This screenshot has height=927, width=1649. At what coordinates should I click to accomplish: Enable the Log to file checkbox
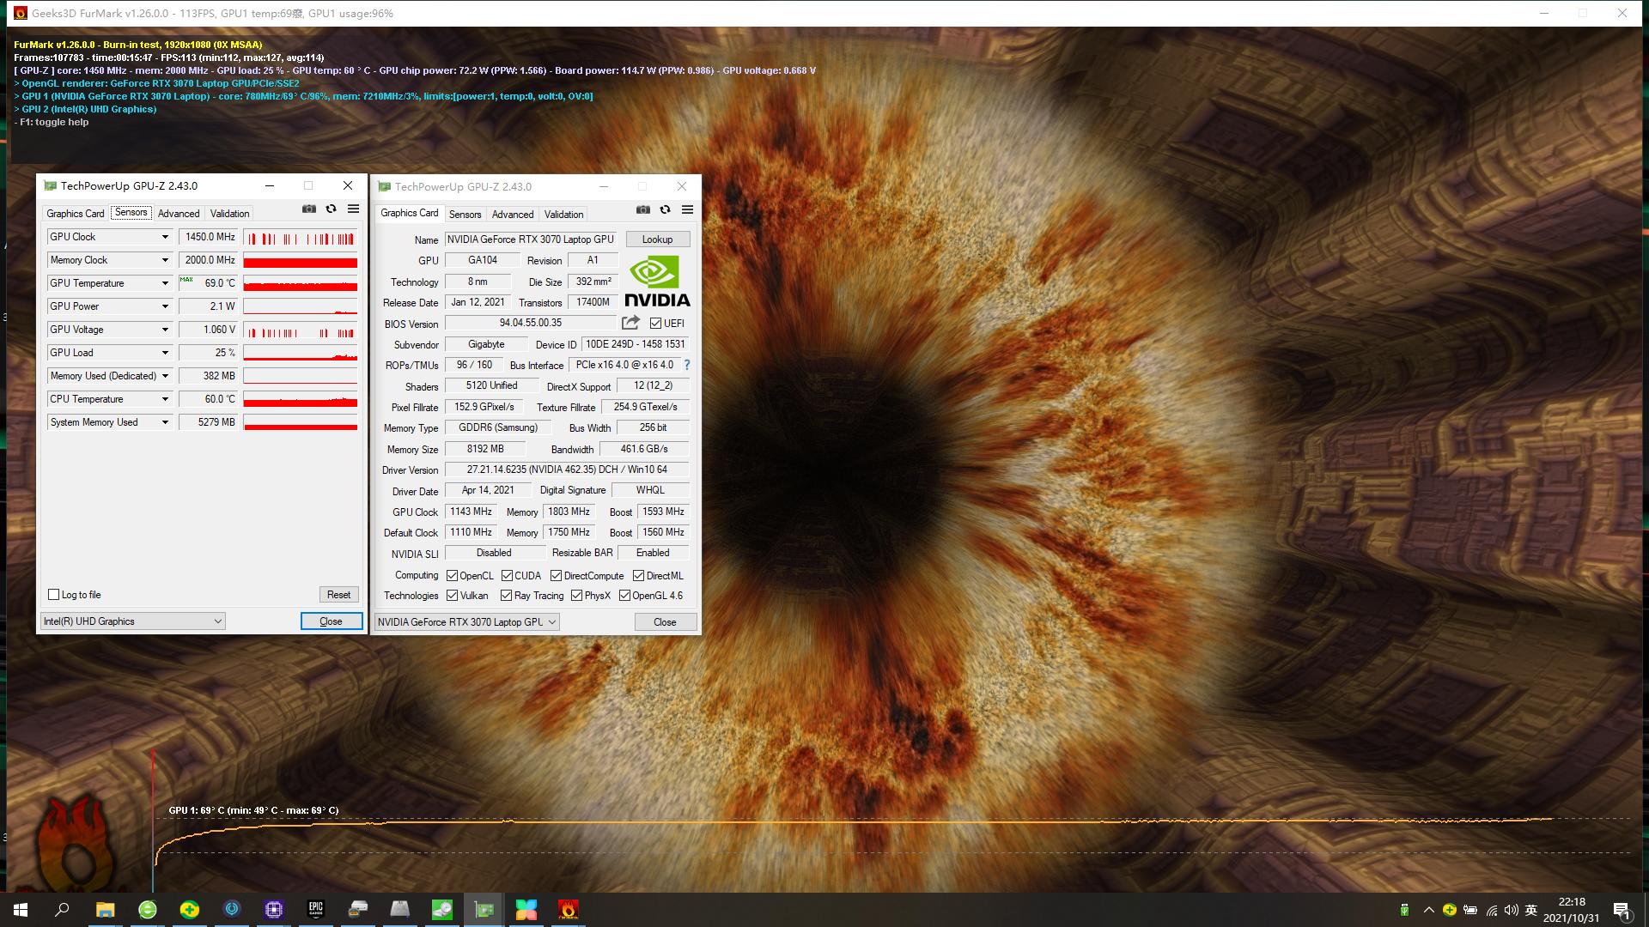(54, 595)
